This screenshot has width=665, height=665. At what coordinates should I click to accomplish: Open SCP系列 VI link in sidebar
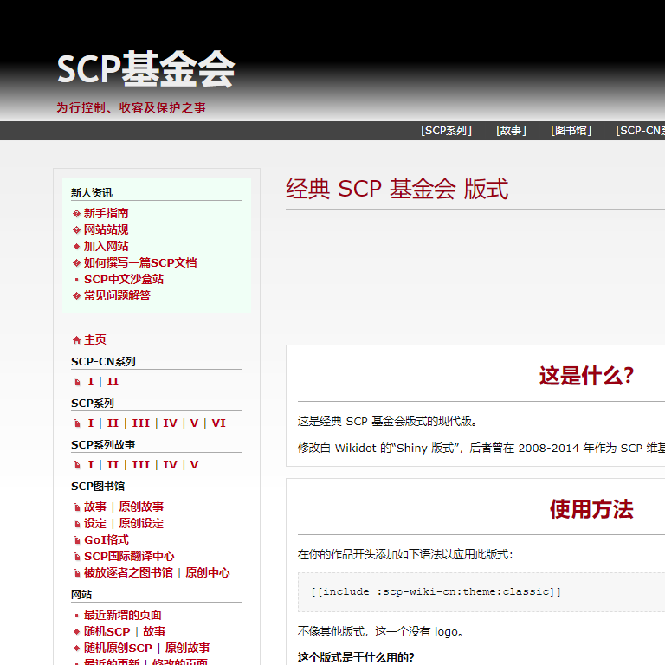pyautogui.click(x=218, y=423)
